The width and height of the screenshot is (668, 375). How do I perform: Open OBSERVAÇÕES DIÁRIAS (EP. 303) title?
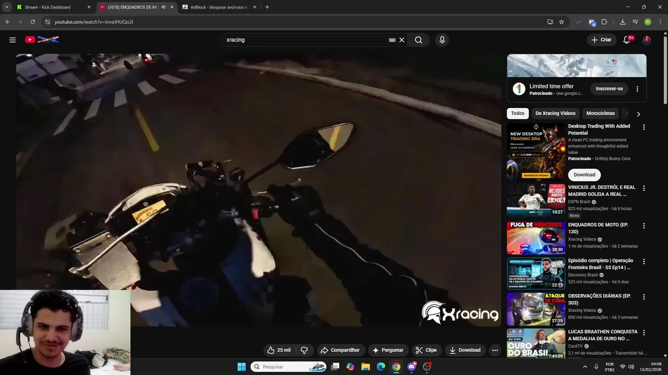tap(599, 299)
